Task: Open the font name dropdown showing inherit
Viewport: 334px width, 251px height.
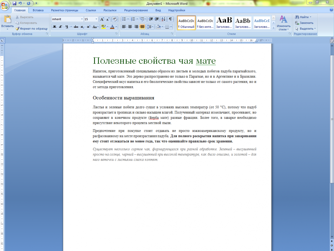Action: pos(82,19)
